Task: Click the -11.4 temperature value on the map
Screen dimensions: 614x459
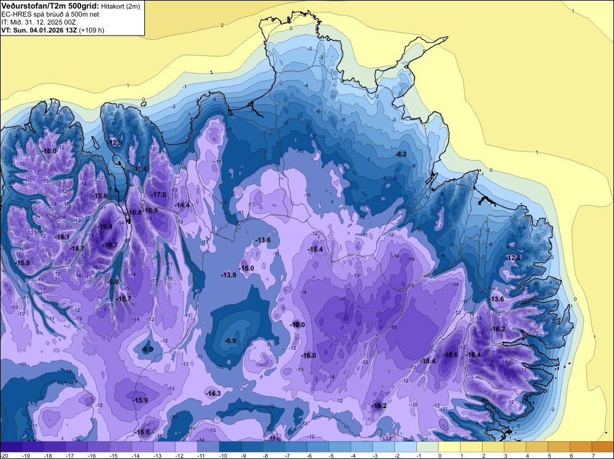Action: (x=140, y=169)
